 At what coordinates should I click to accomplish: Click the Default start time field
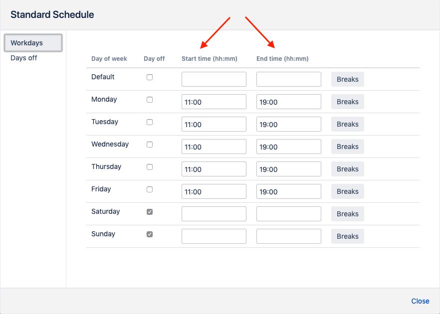pos(214,79)
